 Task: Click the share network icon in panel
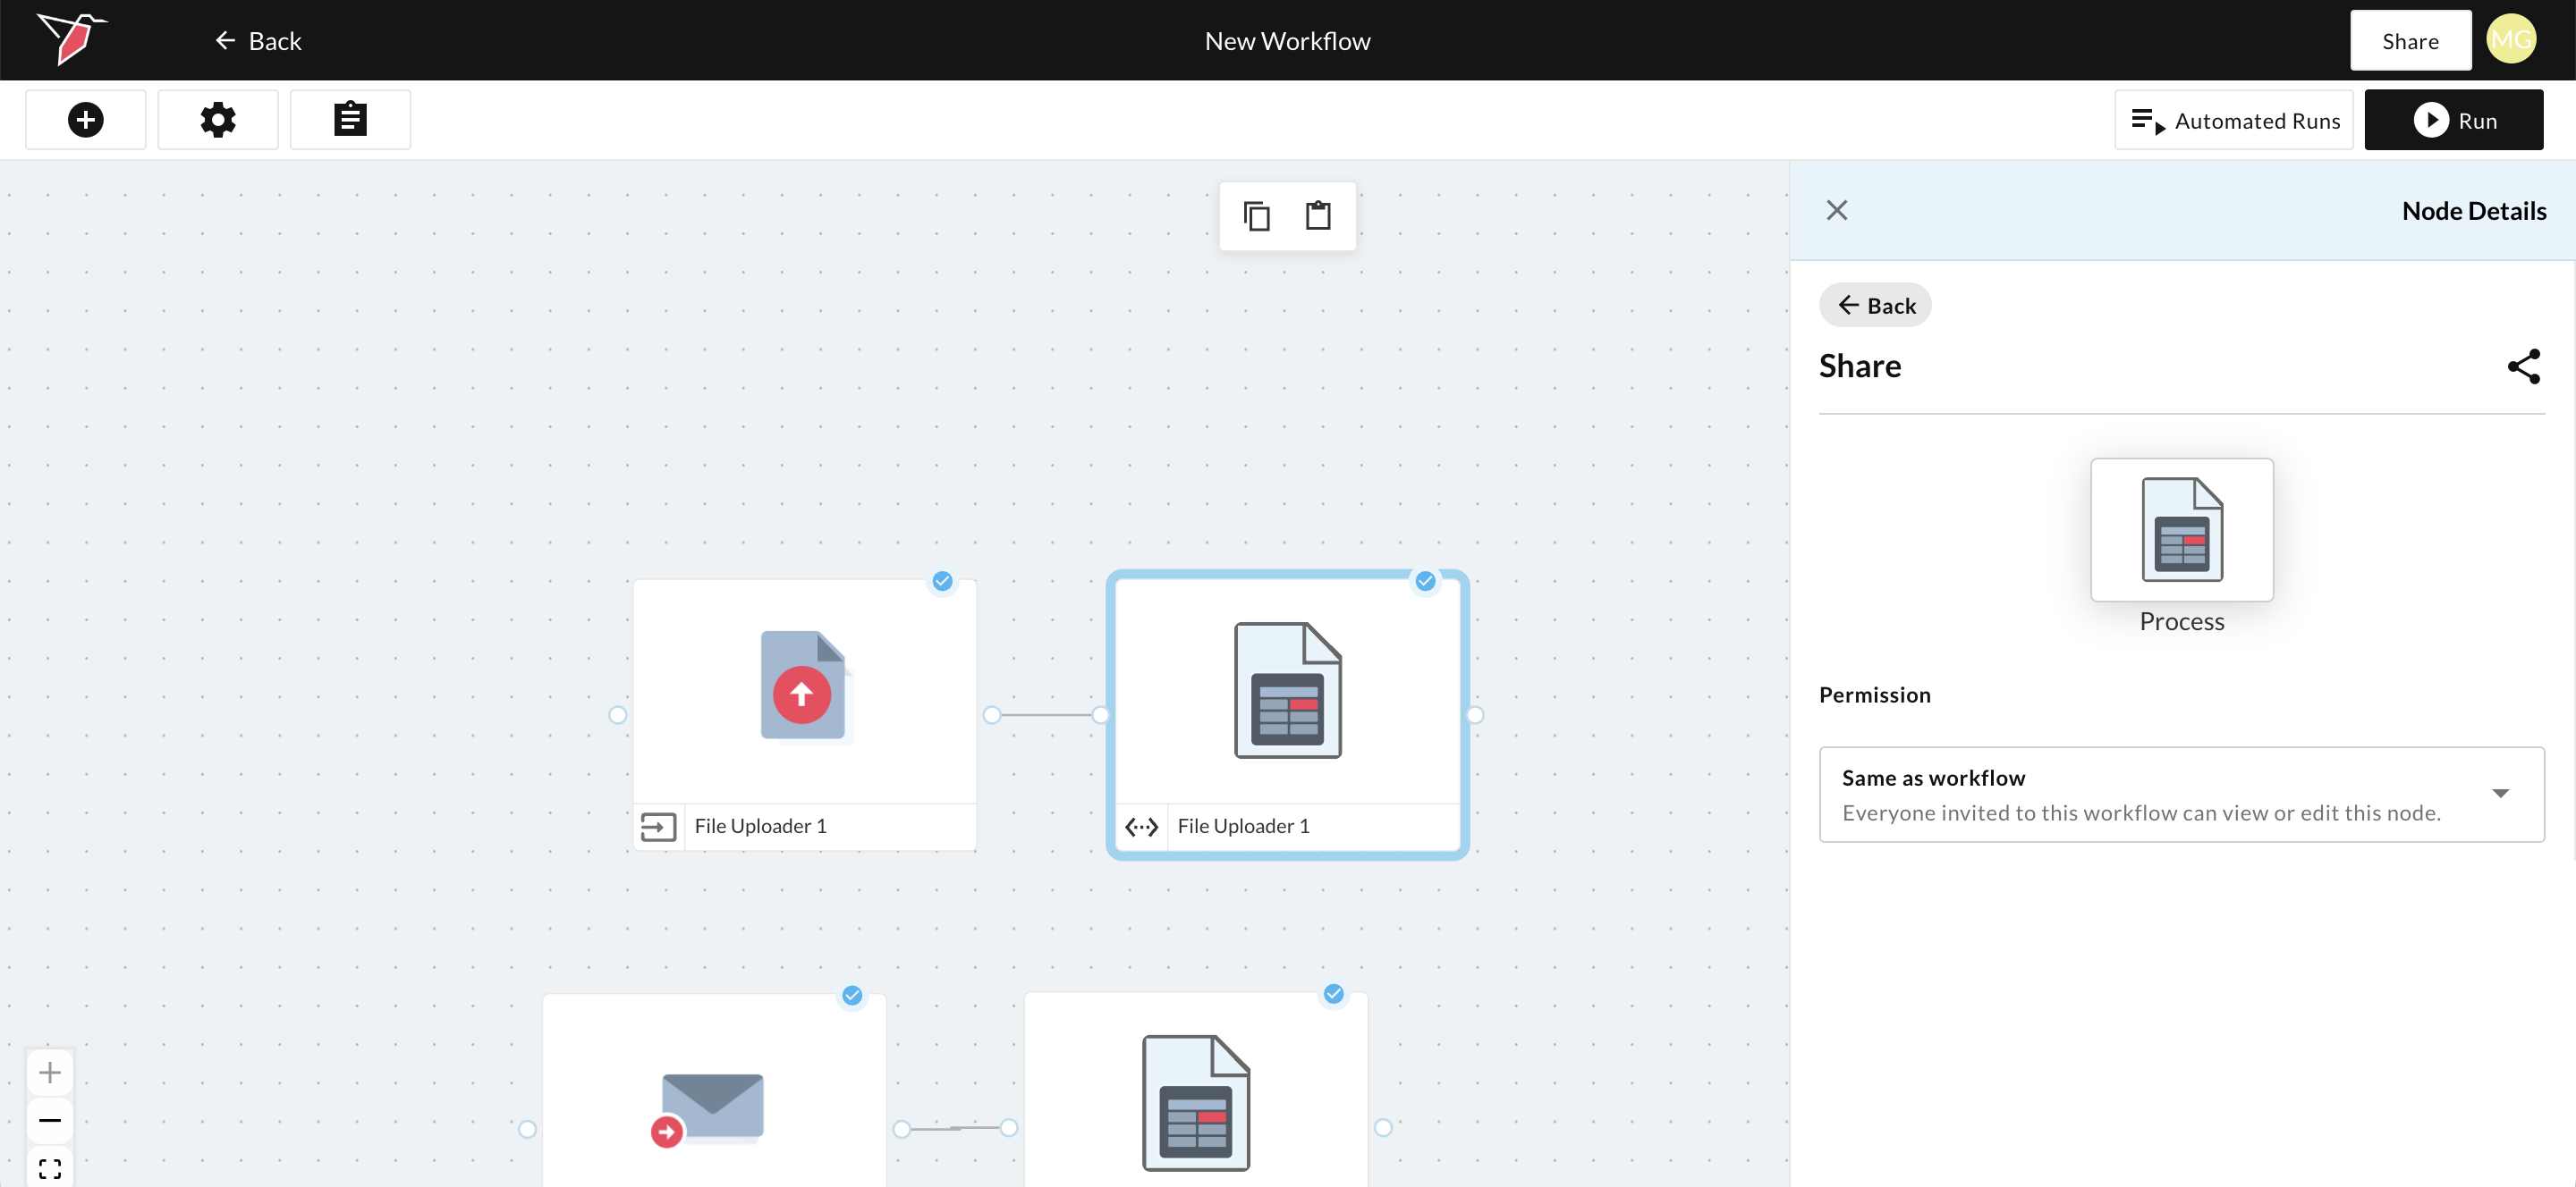tap(2523, 366)
